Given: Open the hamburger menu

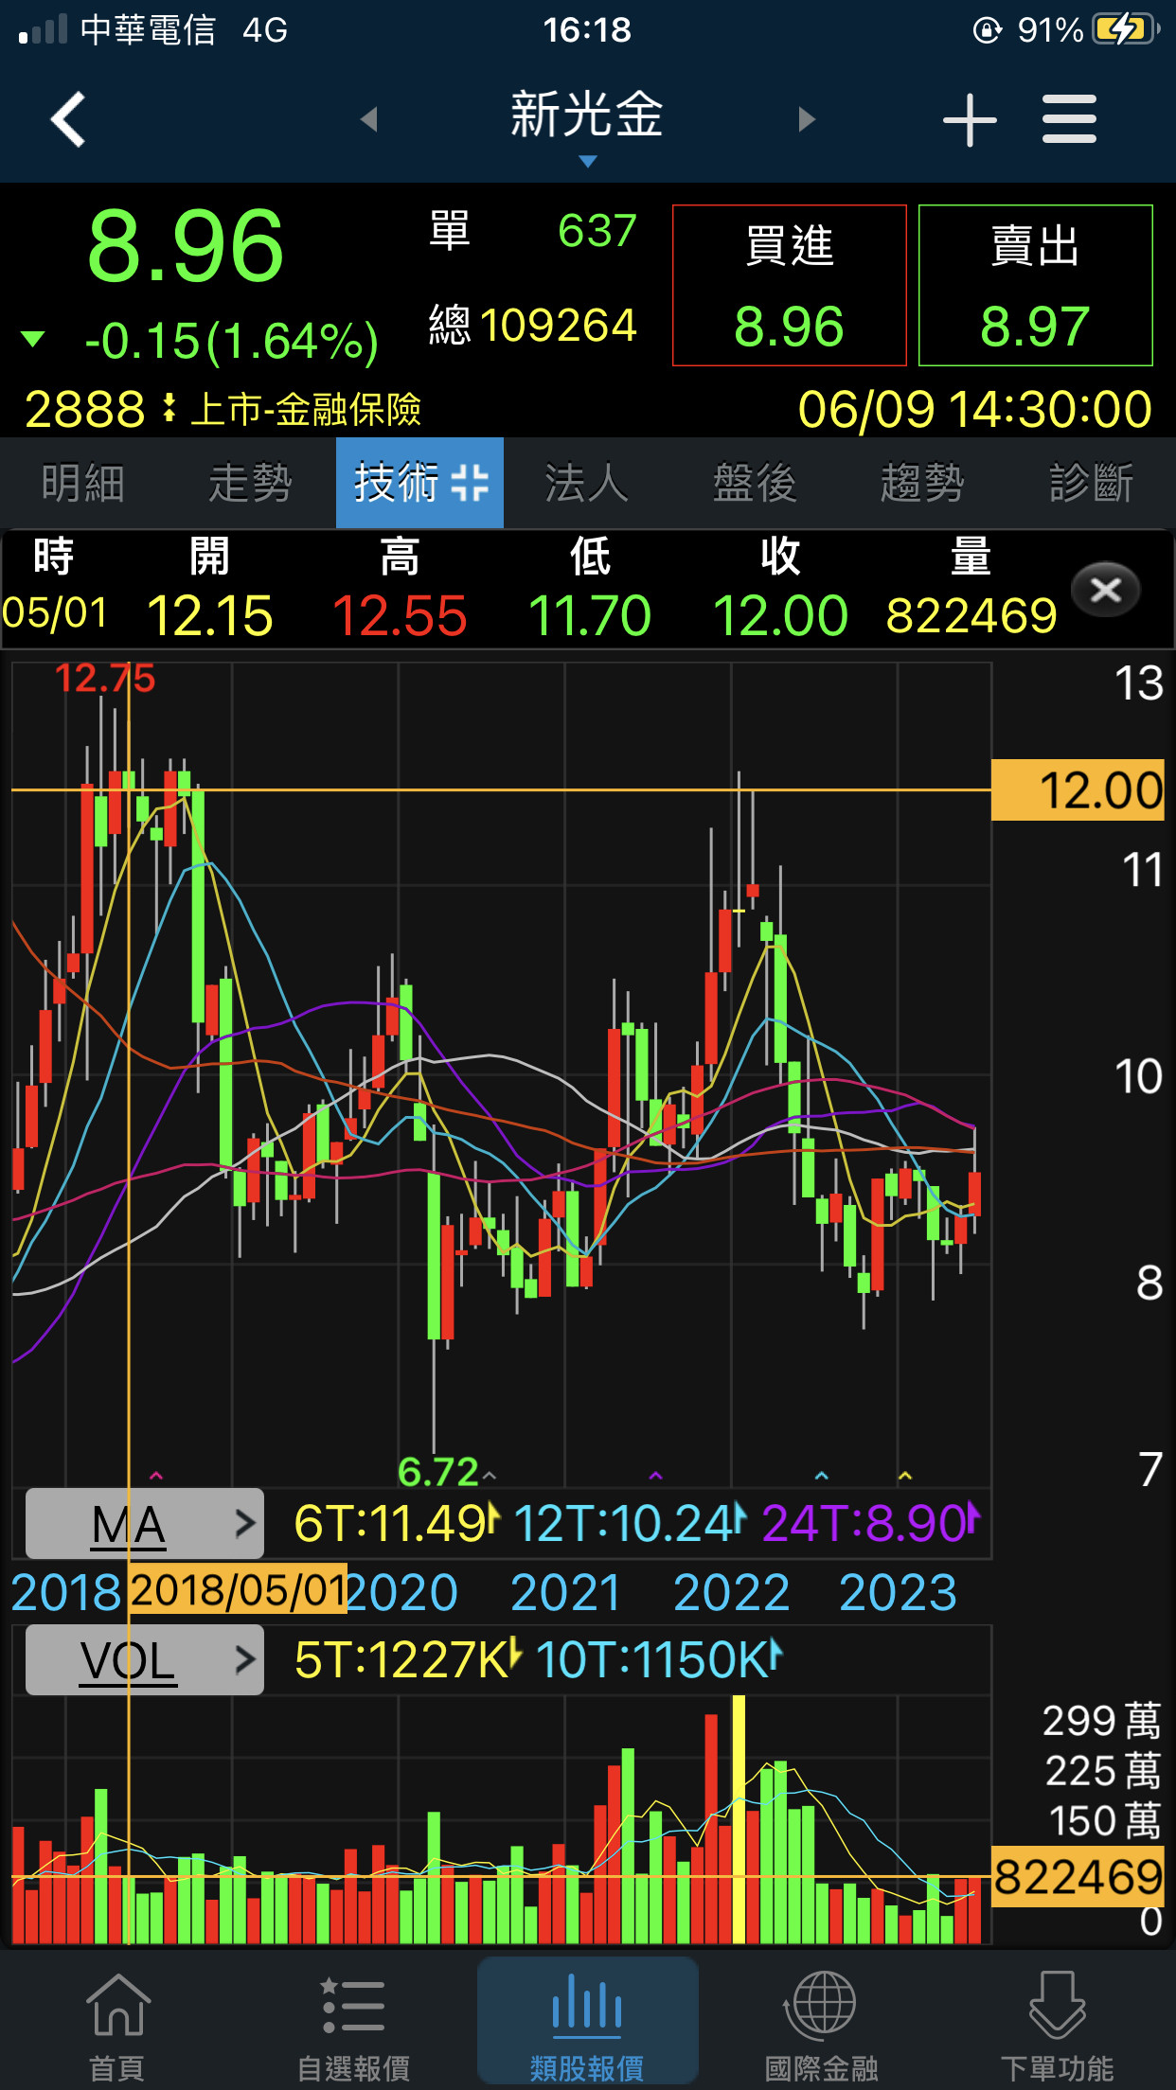Looking at the screenshot, I should [1069, 119].
